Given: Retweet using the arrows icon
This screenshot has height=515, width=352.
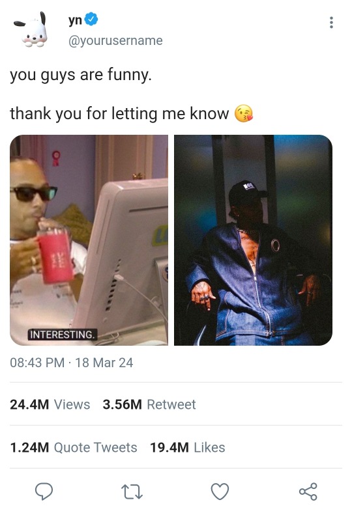Looking at the screenshot, I should [132, 492].
